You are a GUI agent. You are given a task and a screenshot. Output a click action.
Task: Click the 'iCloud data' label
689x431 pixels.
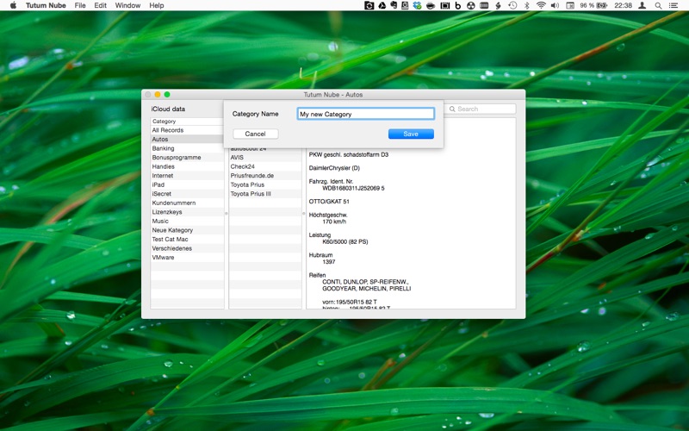[168, 109]
